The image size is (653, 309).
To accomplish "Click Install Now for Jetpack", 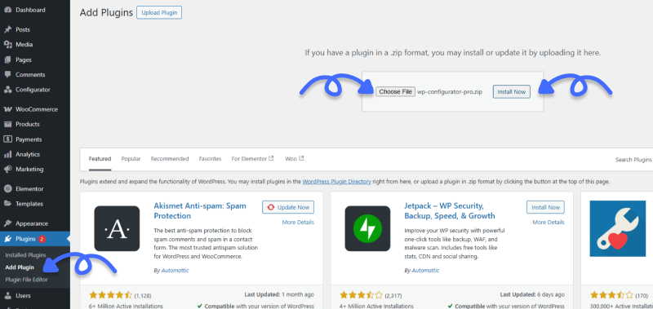I will [x=545, y=207].
